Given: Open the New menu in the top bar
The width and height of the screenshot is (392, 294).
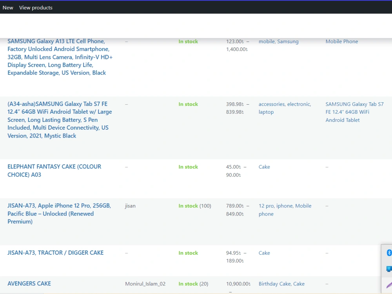Looking at the screenshot, I should point(8,7).
